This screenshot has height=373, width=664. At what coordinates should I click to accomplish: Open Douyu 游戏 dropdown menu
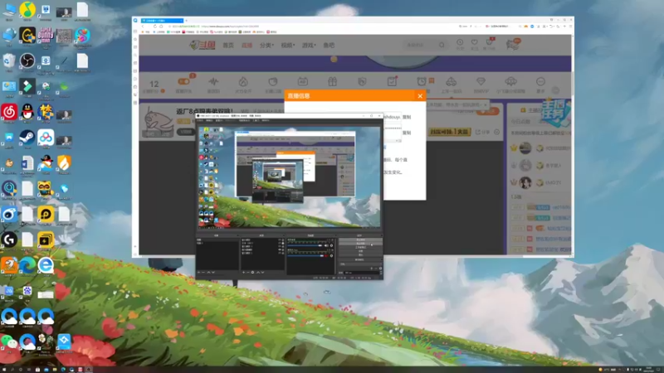pyautogui.click(x=309, y=45)
